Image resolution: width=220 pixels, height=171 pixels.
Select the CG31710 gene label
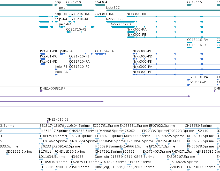[x=73, y=2]
